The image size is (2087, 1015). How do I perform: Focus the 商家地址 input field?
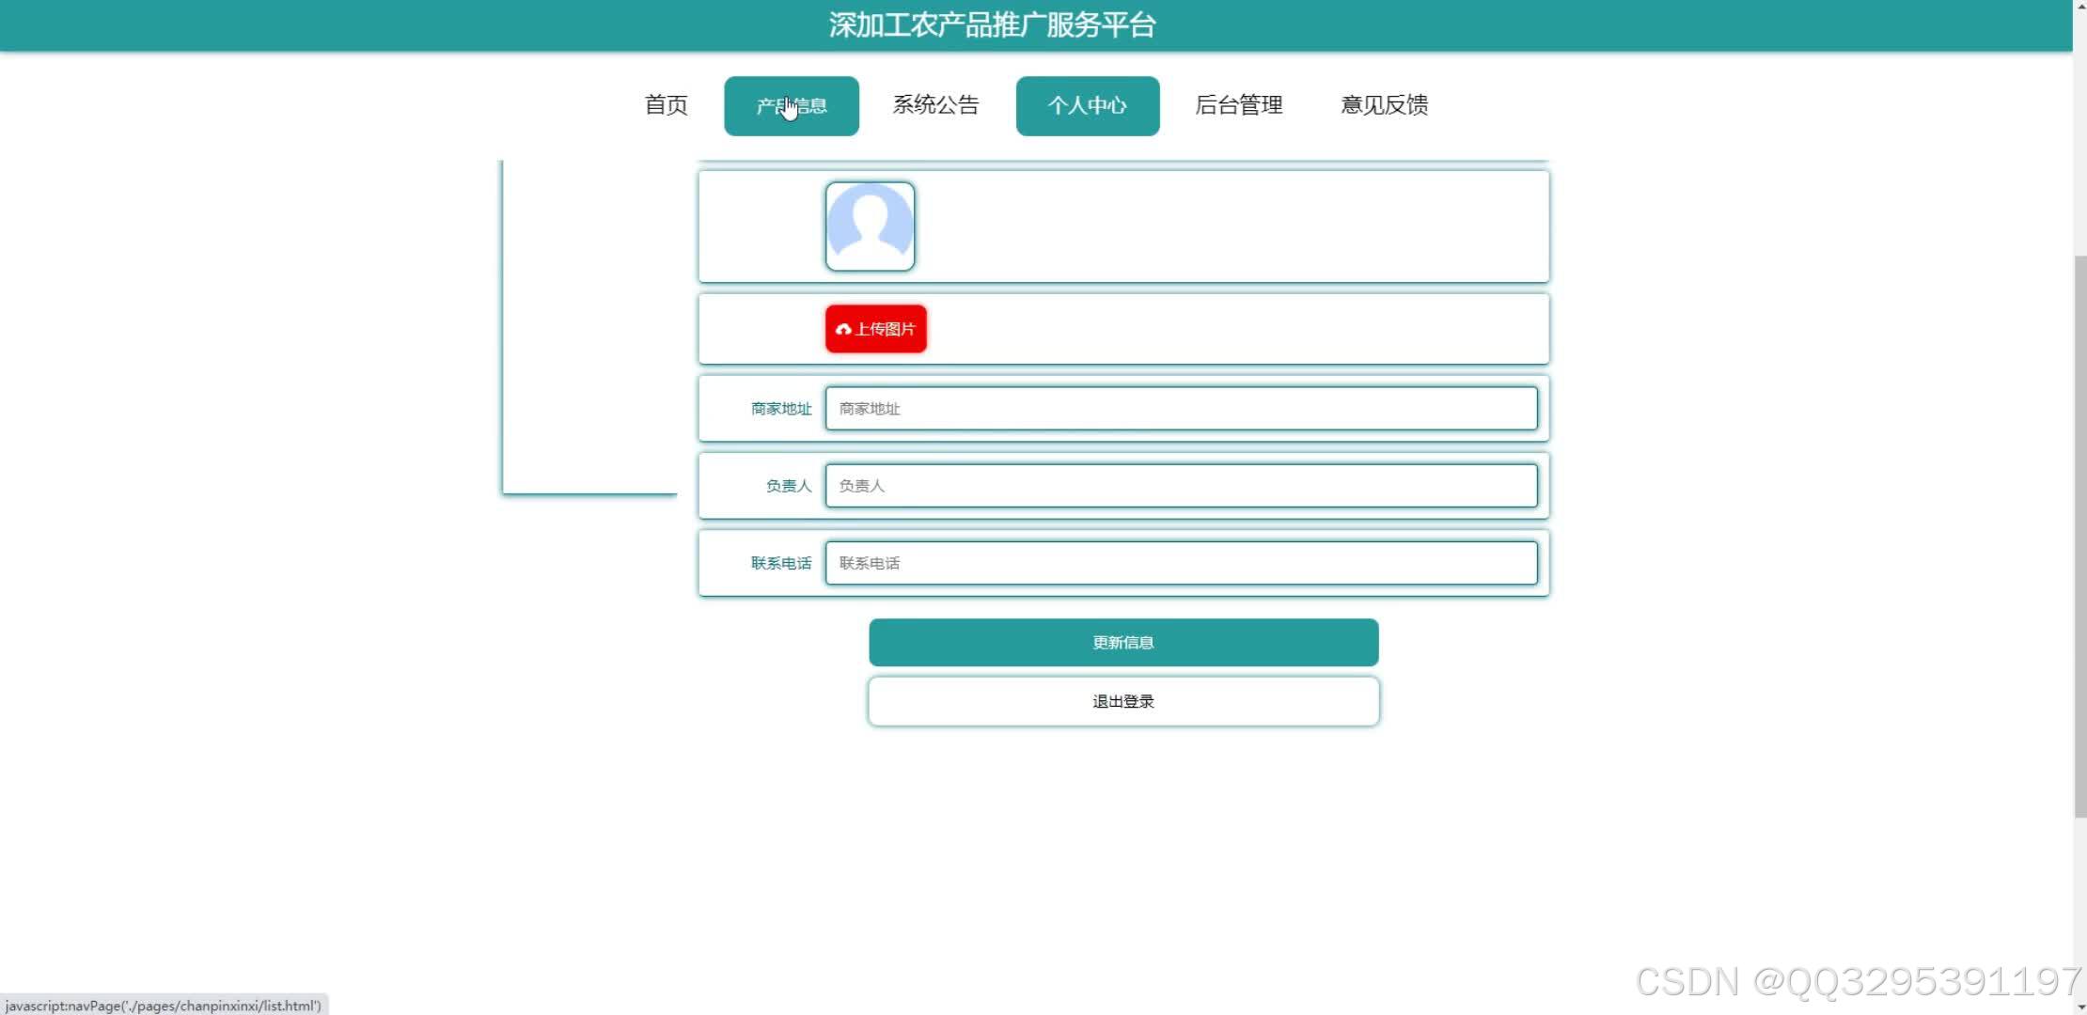coord(1182,409)
